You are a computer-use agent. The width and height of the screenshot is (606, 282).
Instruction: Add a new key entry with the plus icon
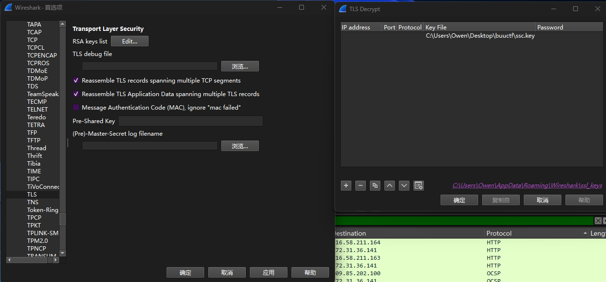point(346,185)
